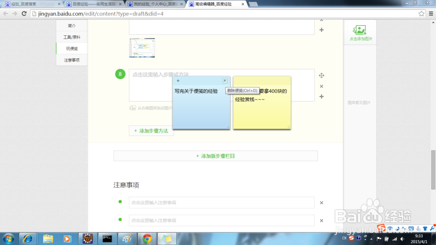
Task: Click the Sogou input S tray icon
Action: [x=351, y=238]
